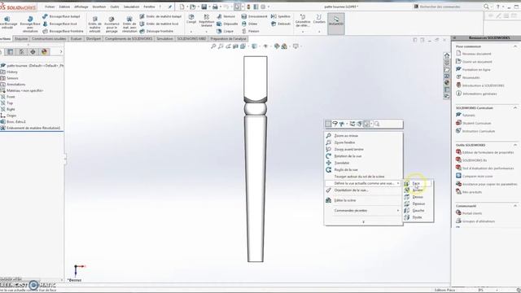
Task: Select the Coque tool
Action: 225,31
